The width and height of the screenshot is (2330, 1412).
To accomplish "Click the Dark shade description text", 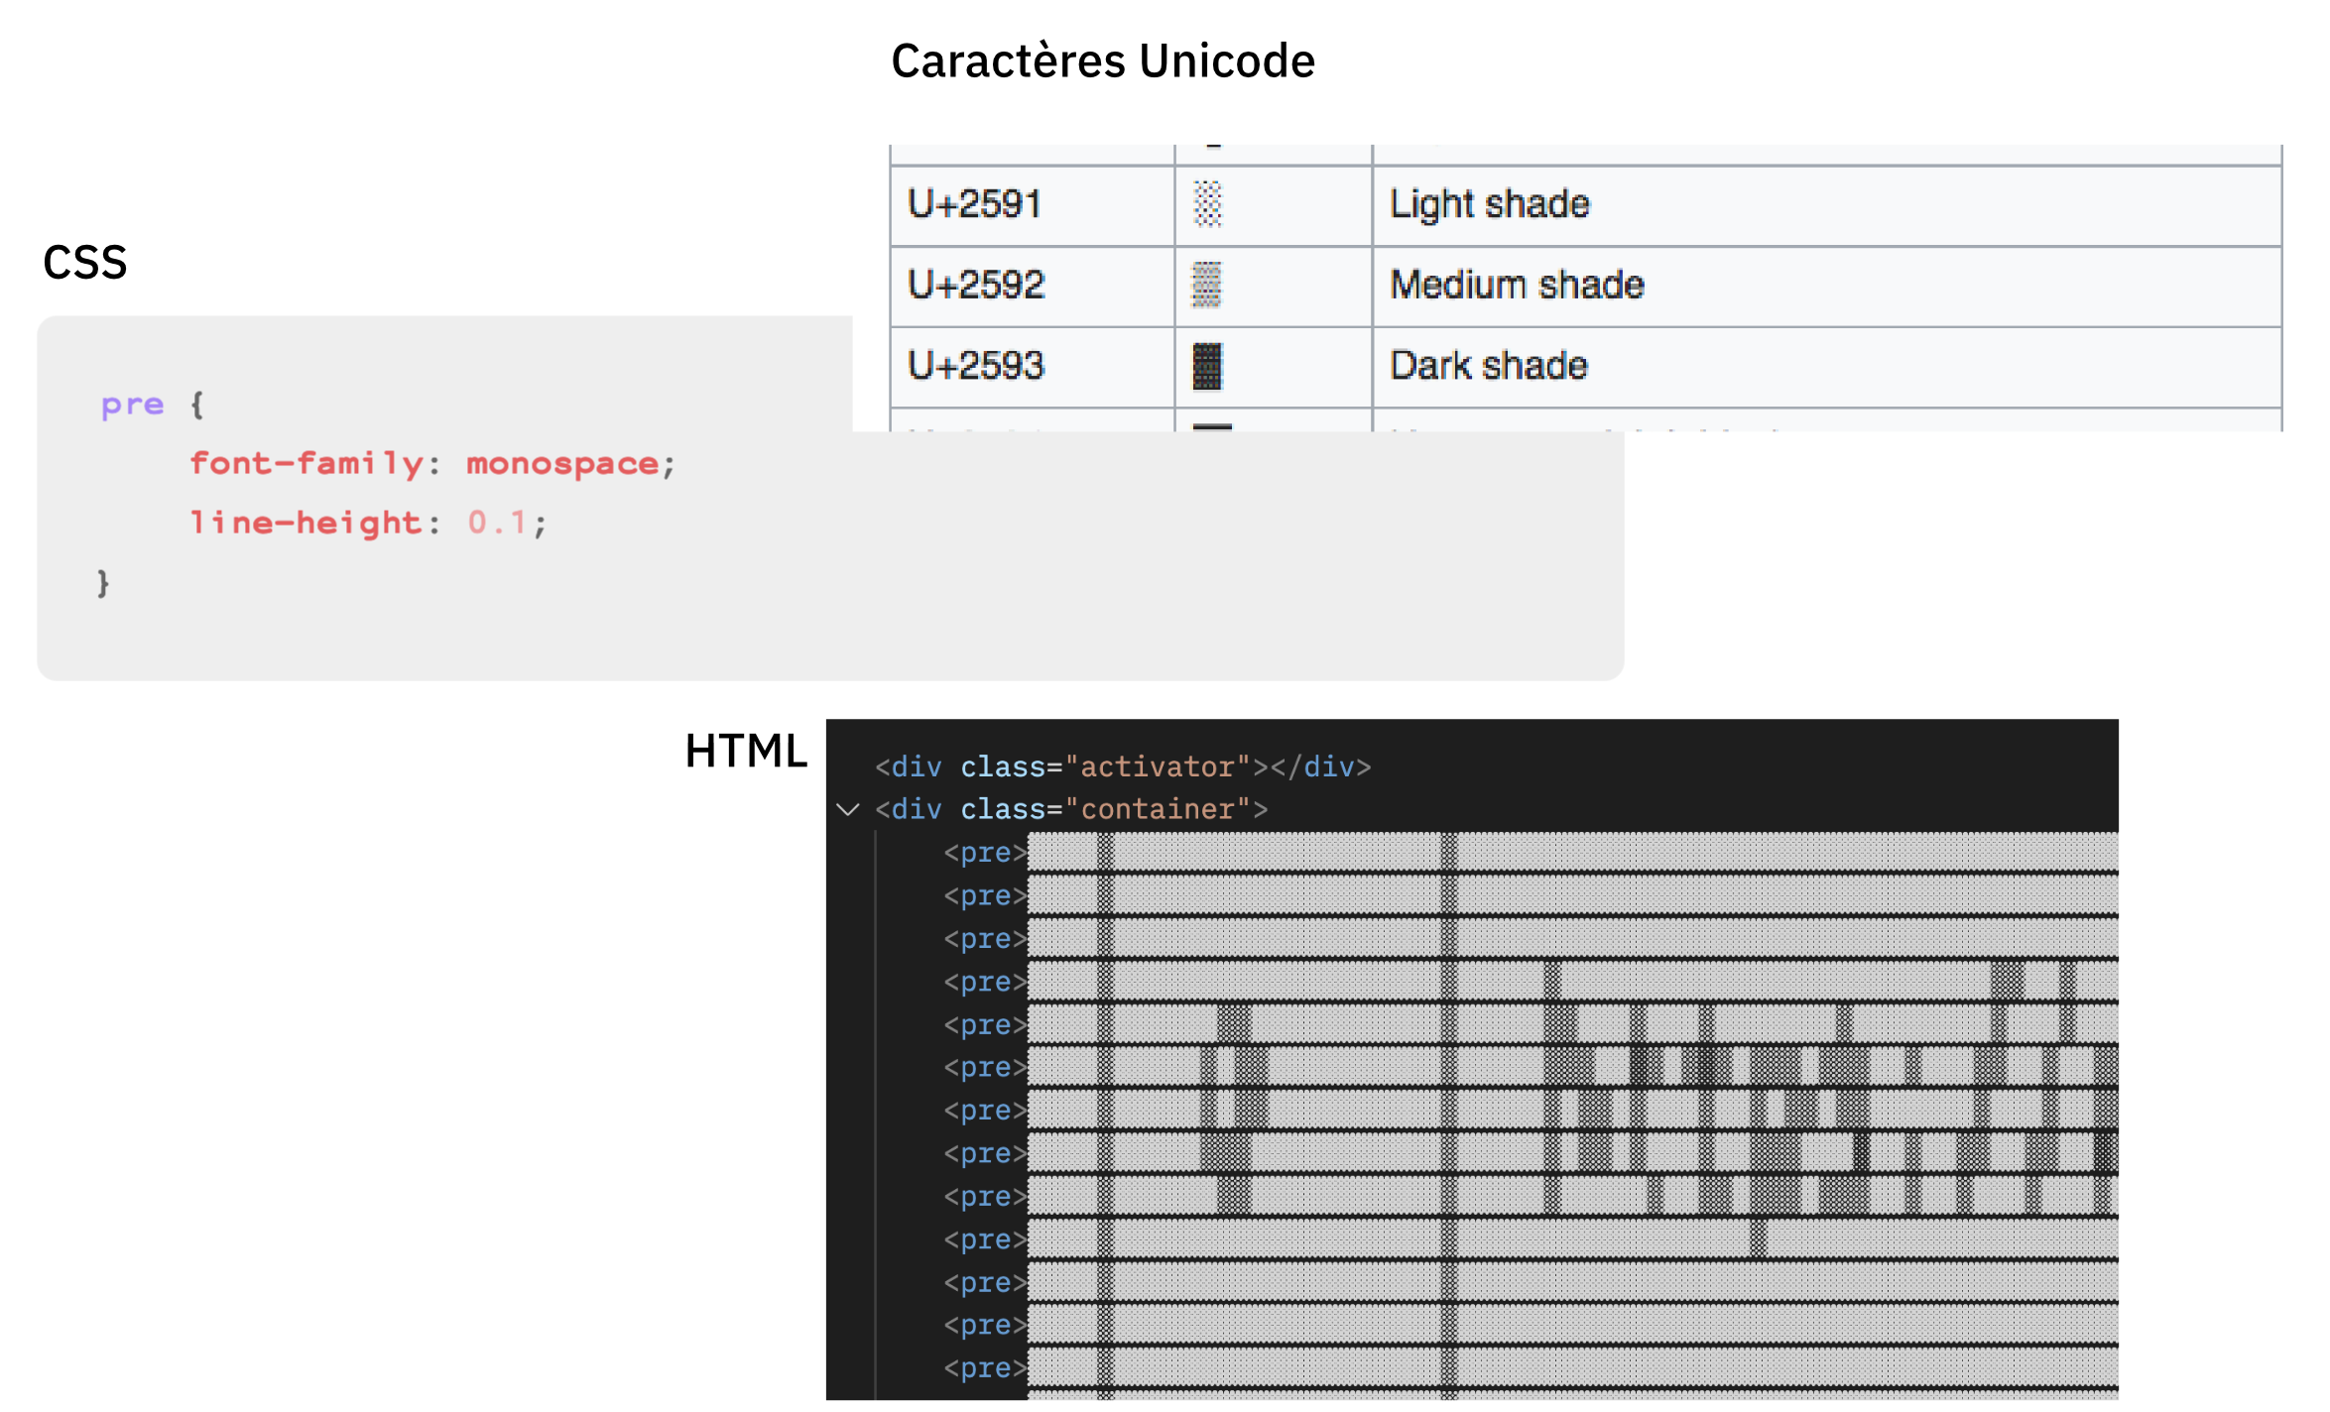I will [x=1488, y=366].
